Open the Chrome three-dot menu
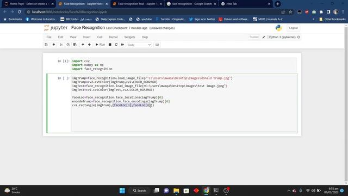The width and height of the screenshot is (348, 196). coord(343,12)
